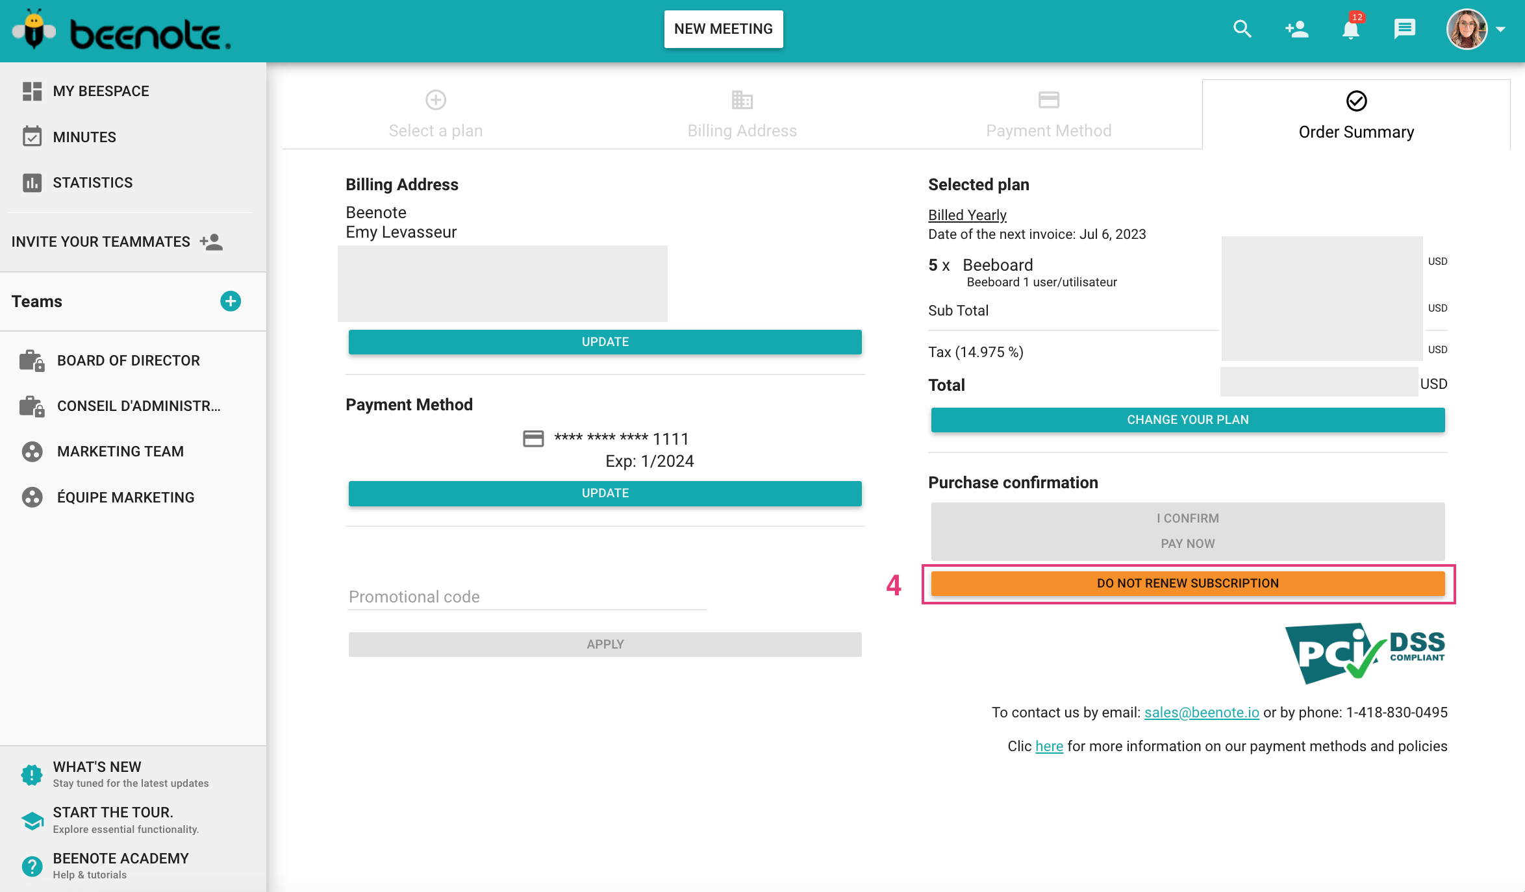Click the Billing Address building icon

point(742,100)
